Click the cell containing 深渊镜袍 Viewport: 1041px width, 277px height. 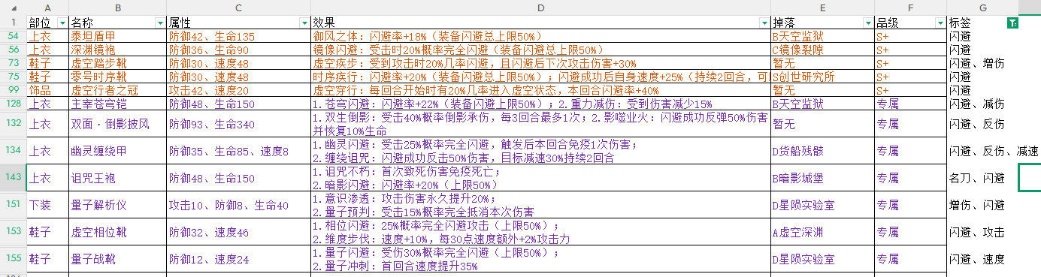click(117, 50)
